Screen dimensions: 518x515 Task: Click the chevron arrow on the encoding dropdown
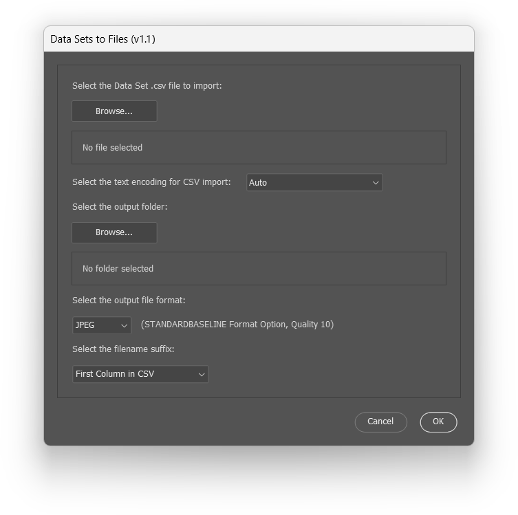pos(376,183)
